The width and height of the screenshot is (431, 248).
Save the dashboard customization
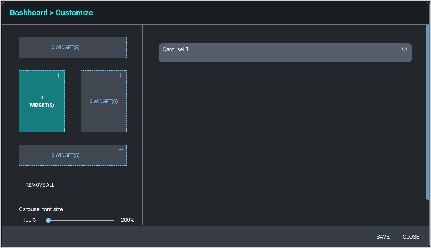[383, 236]
